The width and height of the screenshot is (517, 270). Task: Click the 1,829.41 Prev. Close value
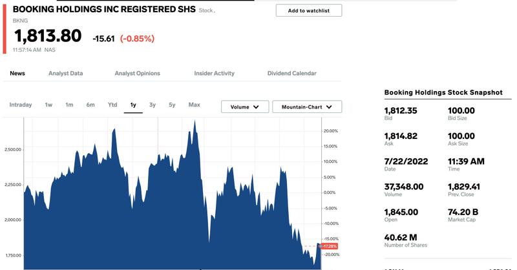464,187
